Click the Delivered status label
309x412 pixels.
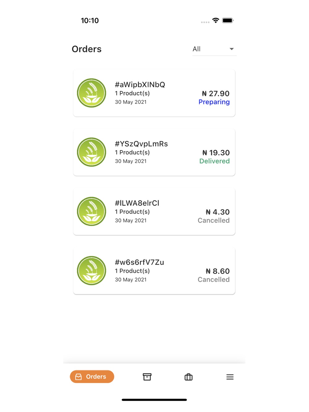214,161
